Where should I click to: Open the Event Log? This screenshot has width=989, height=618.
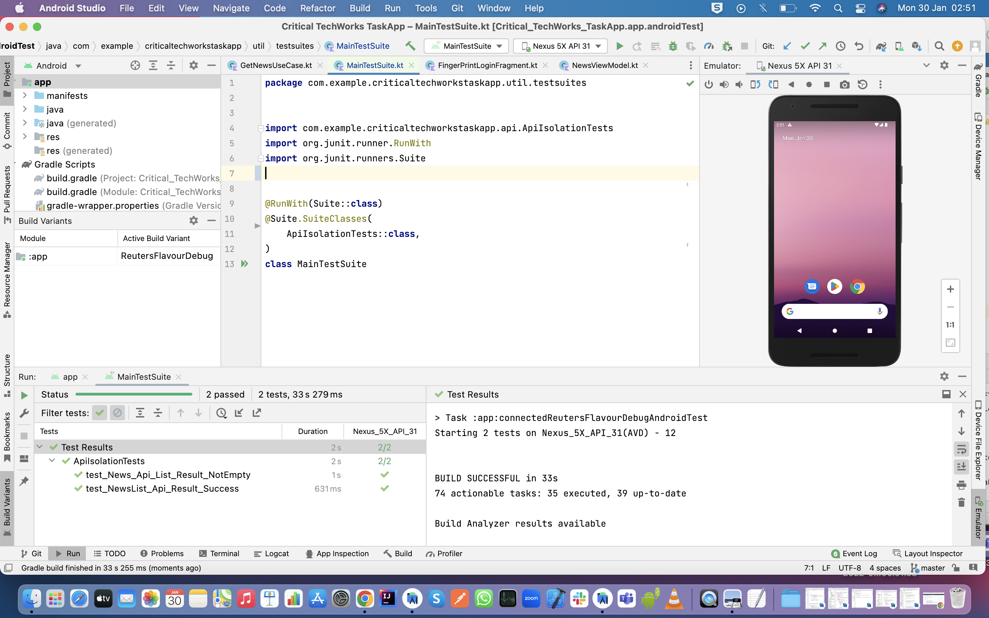(860, 553)
